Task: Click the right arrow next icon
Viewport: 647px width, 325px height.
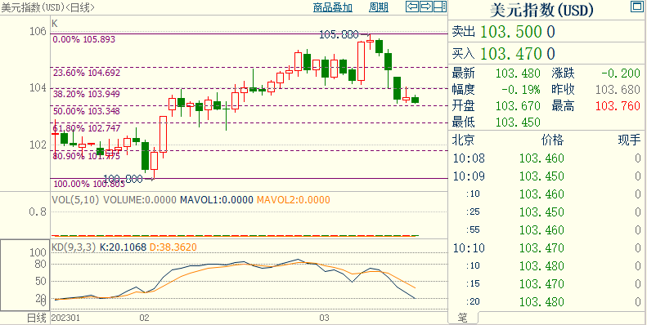Action: click(426, 7)
